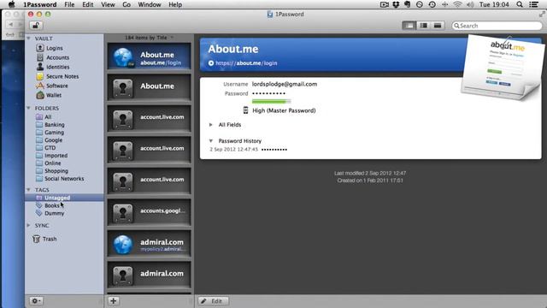Click the go arrow beside about.me URL
Viewport: 547px width, 308px height.
tap(211, 63)
